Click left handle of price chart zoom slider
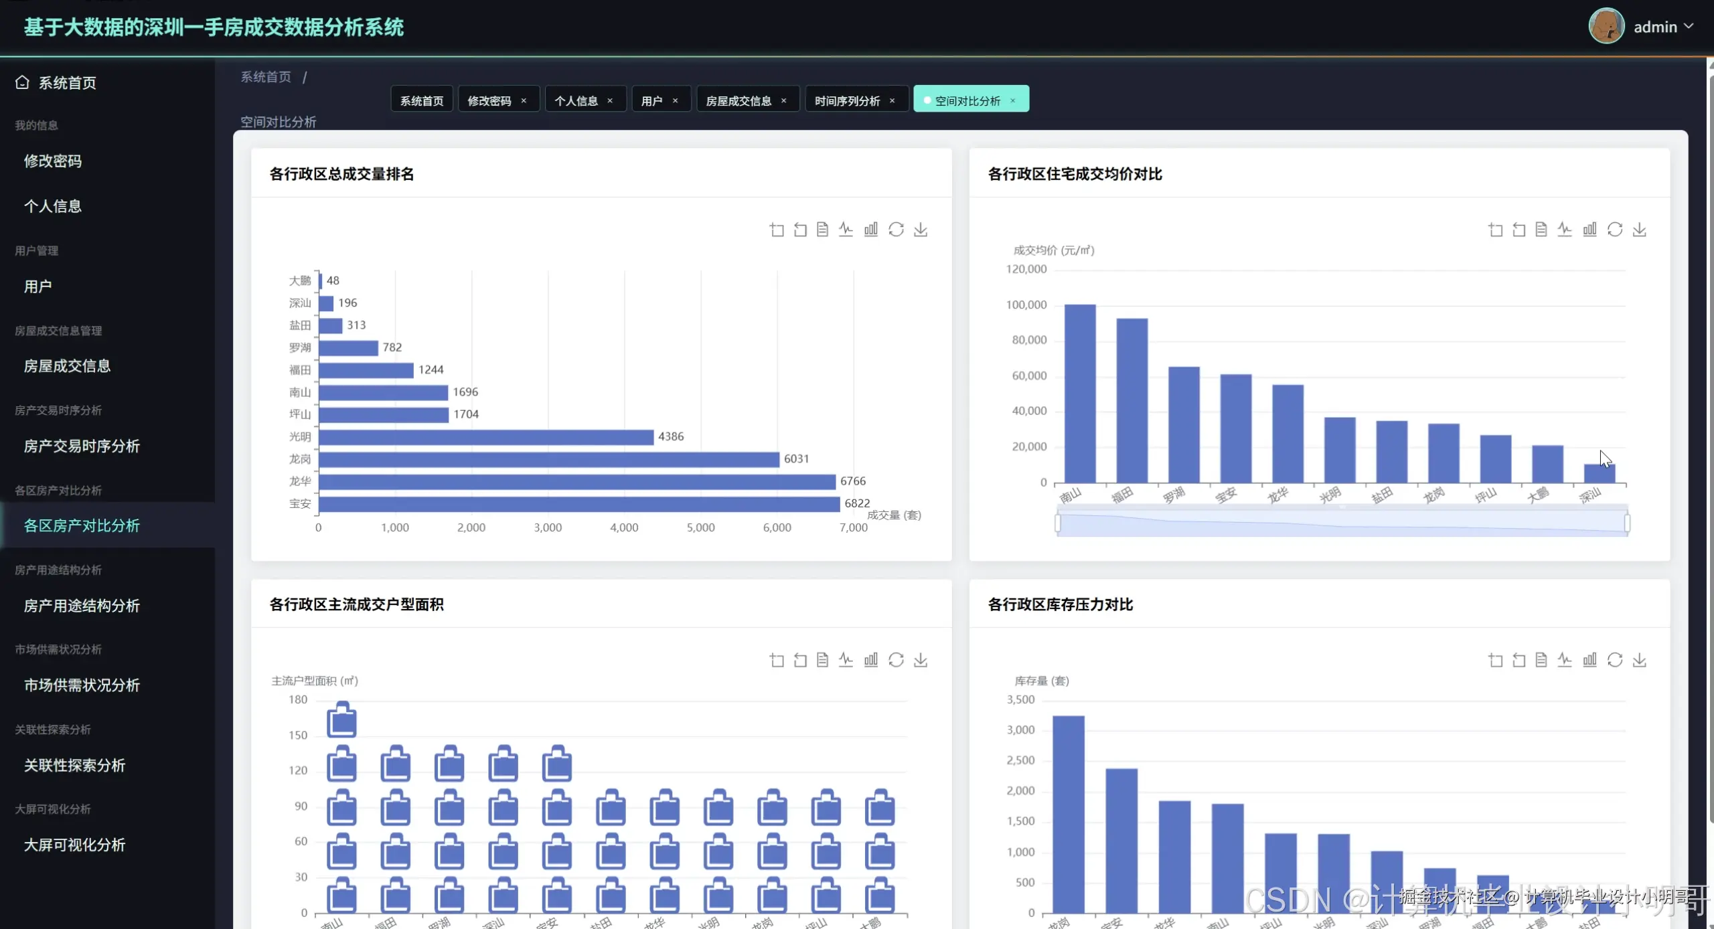The image size is (1714, 929). click(x=1058, y=523)
